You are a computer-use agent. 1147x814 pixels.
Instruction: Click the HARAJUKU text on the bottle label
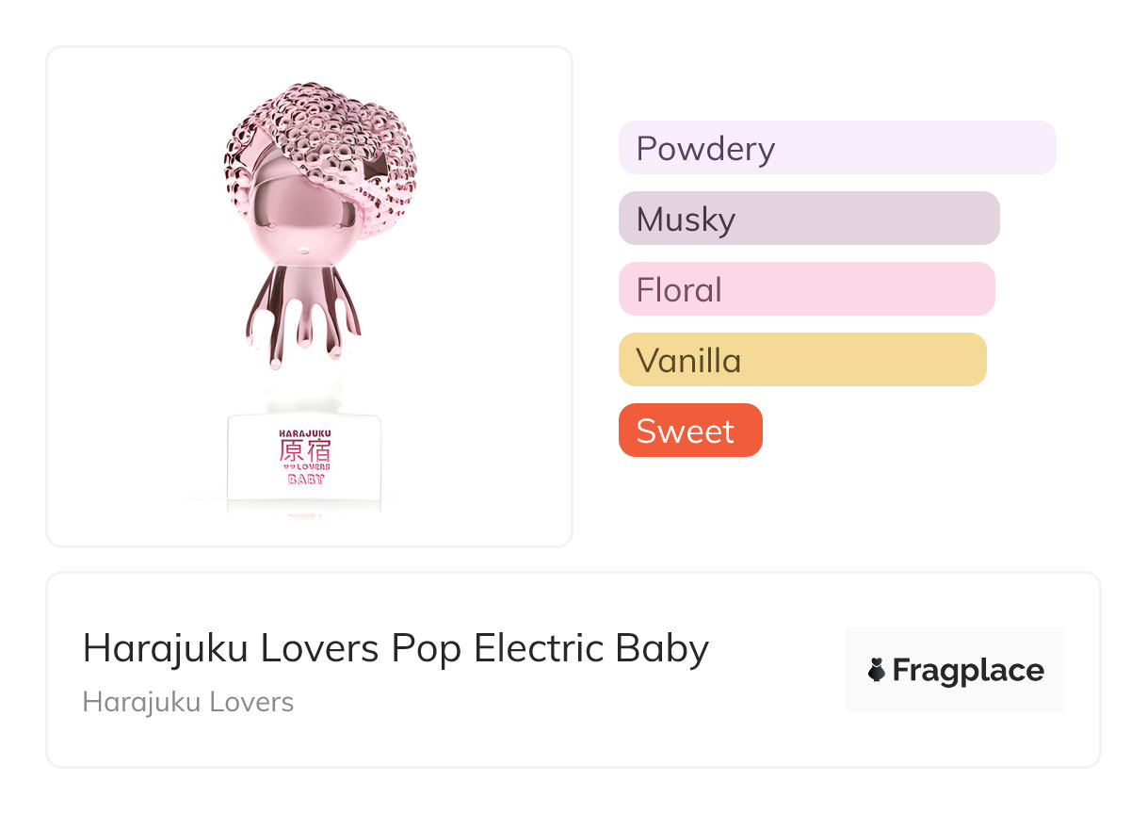tap(305, 433)
